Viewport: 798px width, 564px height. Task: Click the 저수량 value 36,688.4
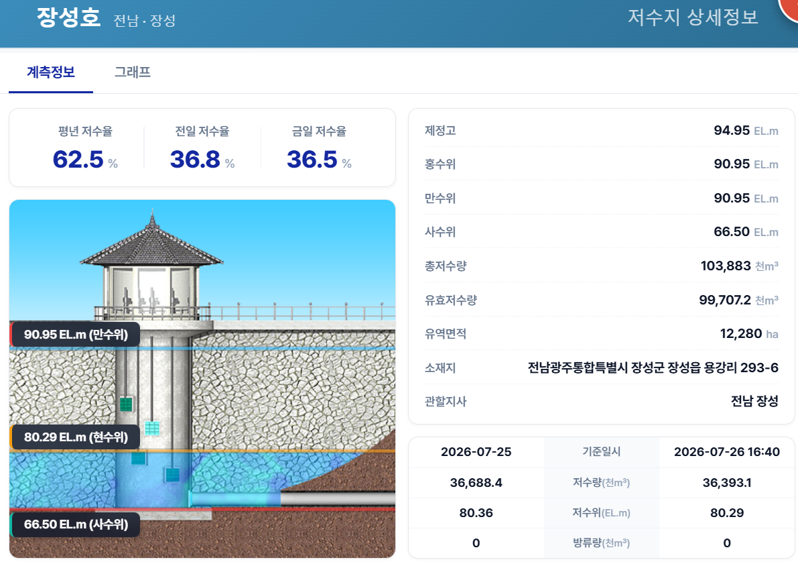pyautogui.click(x=476, y=482)
